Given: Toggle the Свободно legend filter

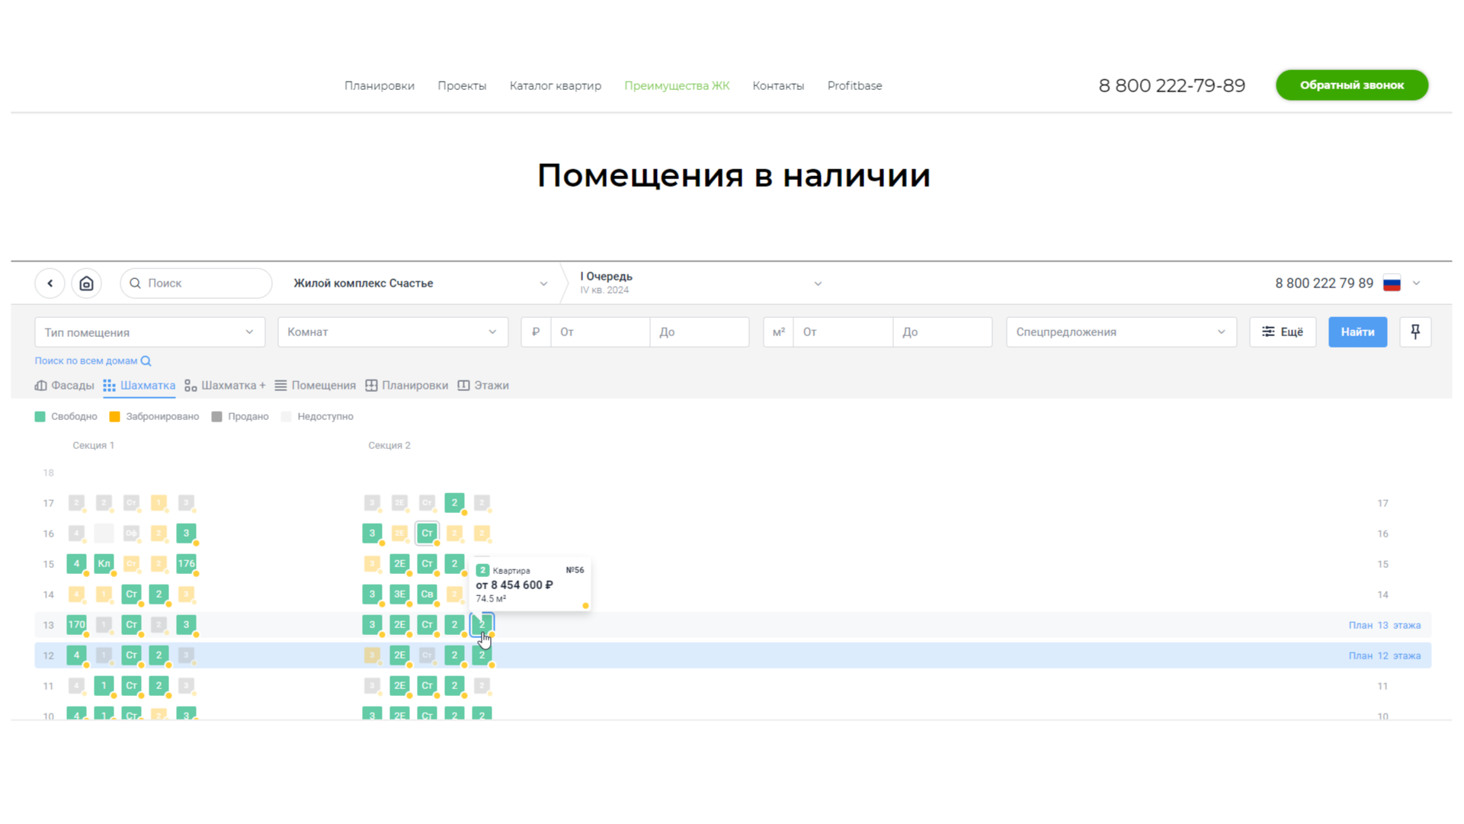Looking at the screenshot, I should point(66,417).
